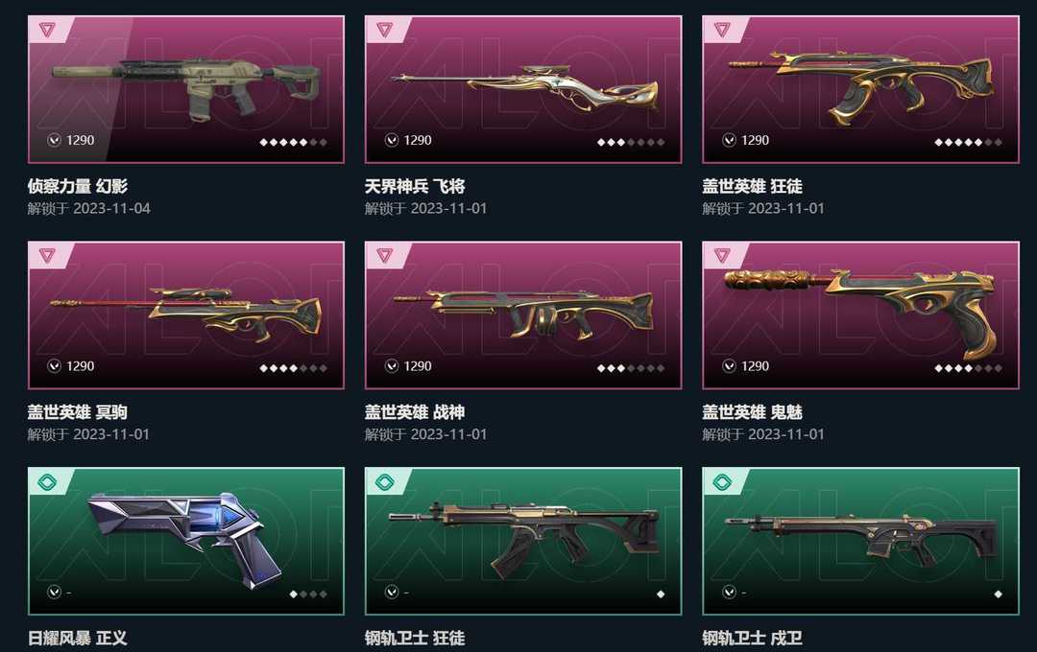This screenshot has height=652, width=1037.
Task: Click the 钢轨卫士 戍卫 skin title
Action: coord(752,639)
